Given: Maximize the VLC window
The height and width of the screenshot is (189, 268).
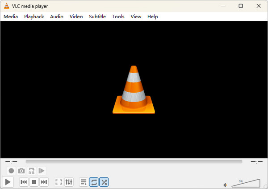Looking at the screenshot, I should click(241, 6).
